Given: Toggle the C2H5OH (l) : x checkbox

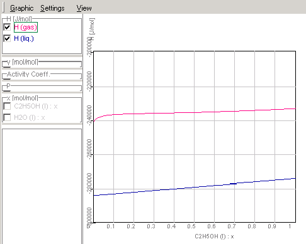Looking at the screenshot, I should click(7, 106).
